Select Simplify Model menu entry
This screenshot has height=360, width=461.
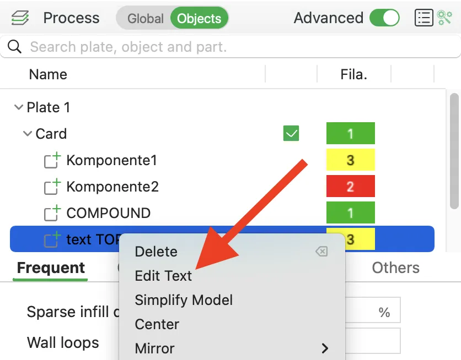(184, 300)
